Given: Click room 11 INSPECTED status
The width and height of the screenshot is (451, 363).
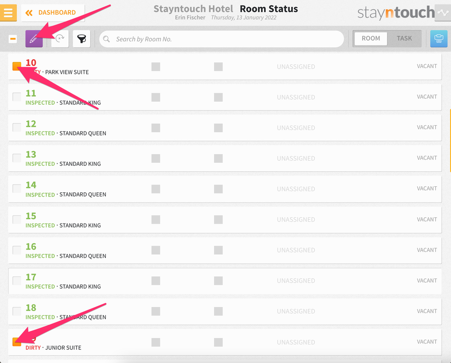Looking at the screenshot, I should coord(40,103).
